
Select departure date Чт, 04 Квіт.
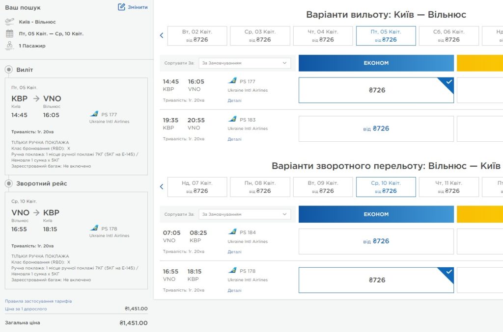click(x=323, y=36)
